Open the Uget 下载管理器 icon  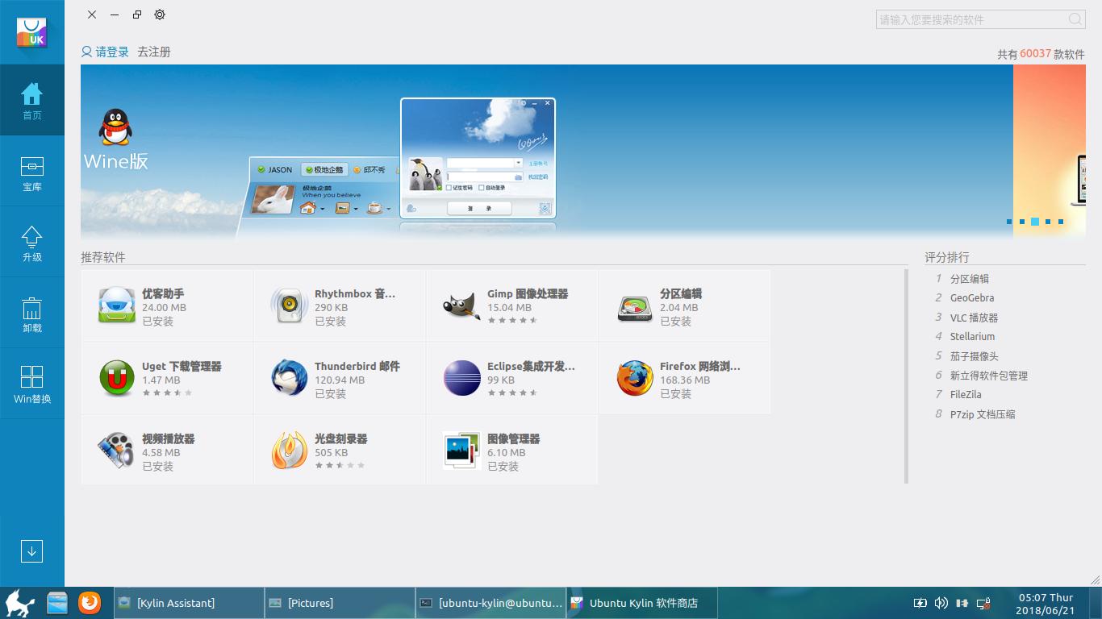[x=117, y=378]
